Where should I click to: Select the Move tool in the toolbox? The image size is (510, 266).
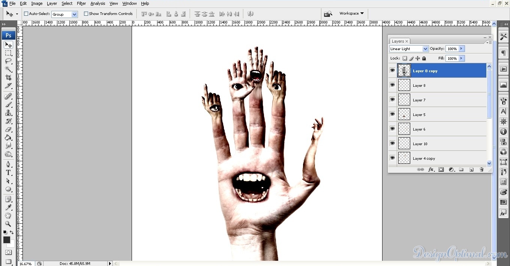(x=8, y=45)
